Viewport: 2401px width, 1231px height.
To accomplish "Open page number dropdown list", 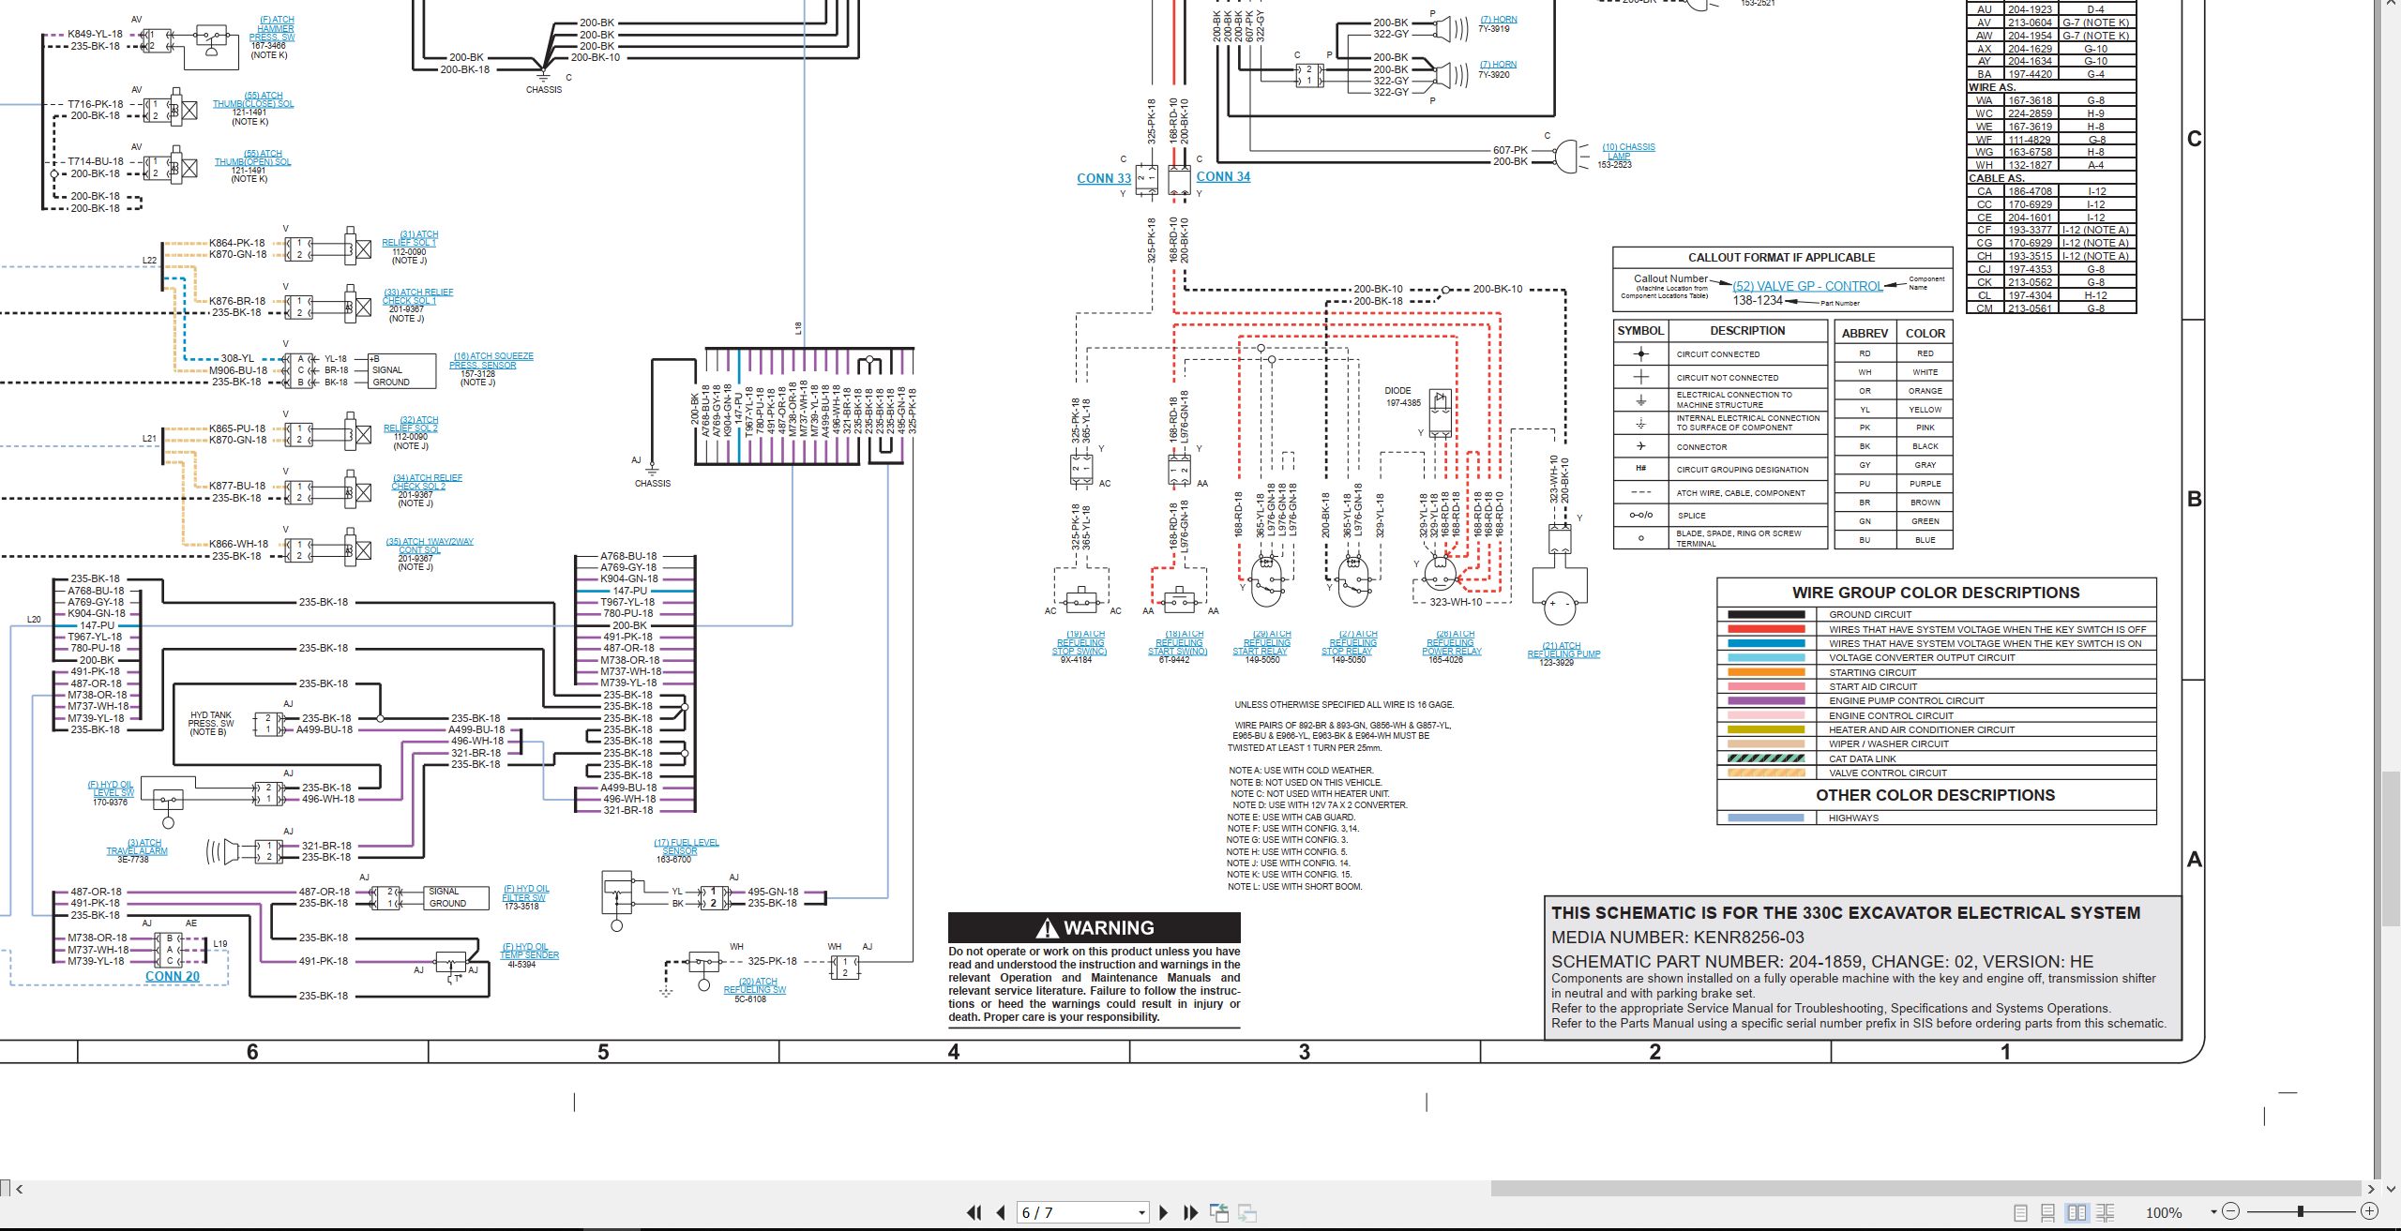I will [1141, 1212].
